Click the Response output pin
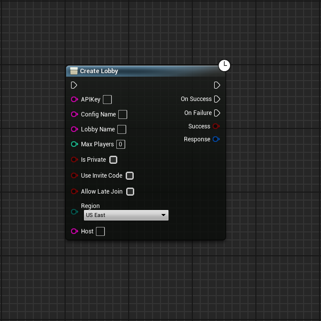The width and height of the screenshot is (321, 321). coord(216,139)
